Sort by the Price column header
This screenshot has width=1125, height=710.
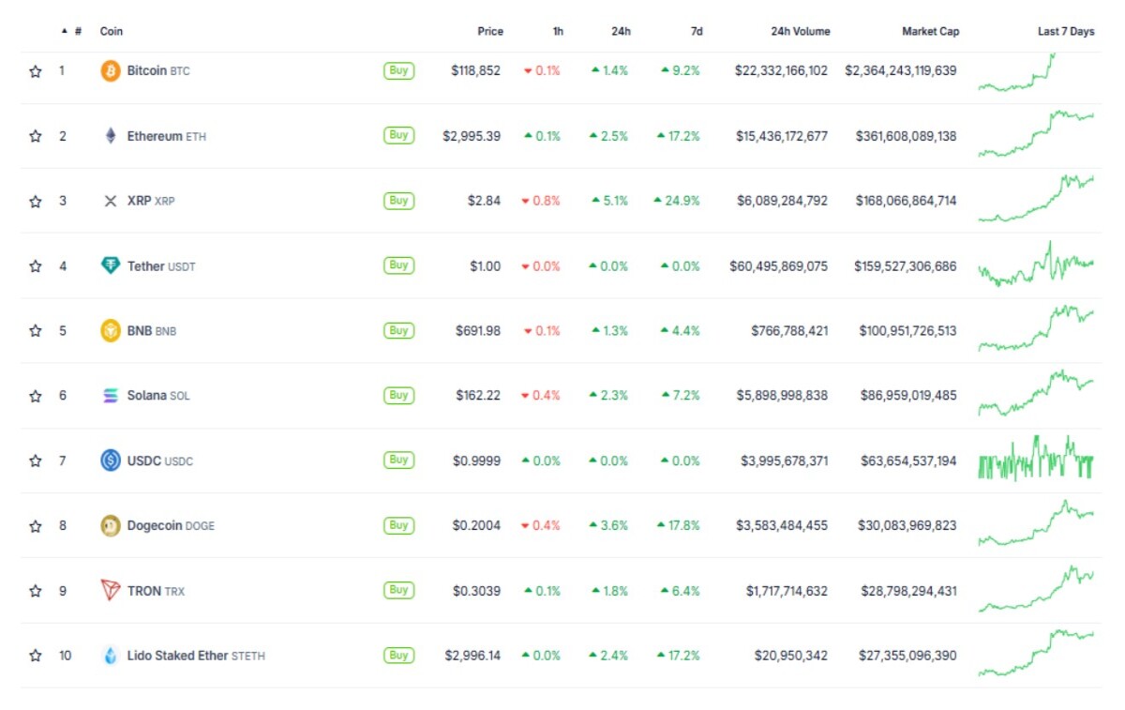tap(490, 31)
